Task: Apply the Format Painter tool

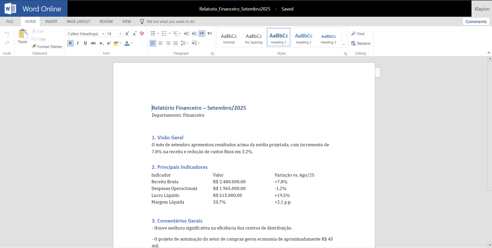Action: coord(47,47)
